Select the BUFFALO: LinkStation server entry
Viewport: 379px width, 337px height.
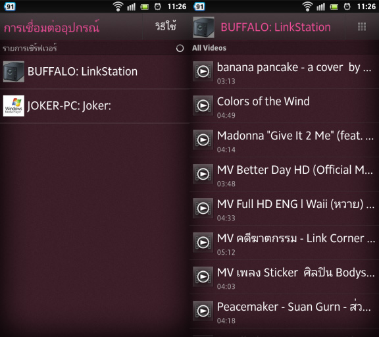(x=95, y=72)
